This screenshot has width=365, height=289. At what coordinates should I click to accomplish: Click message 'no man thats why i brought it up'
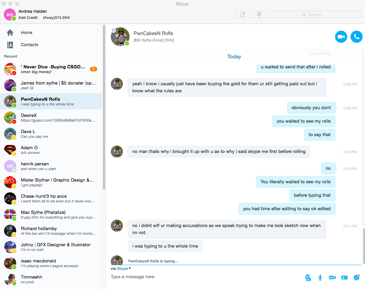point(219,152)
